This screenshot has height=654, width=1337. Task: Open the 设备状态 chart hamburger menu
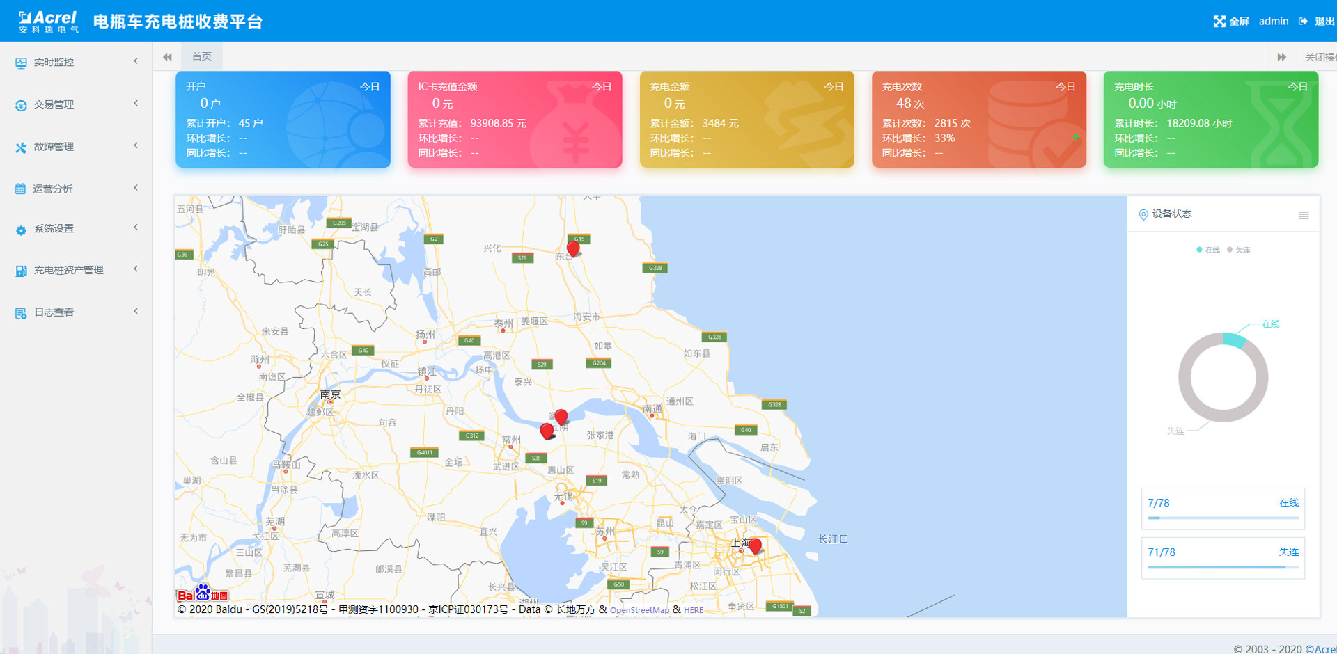click(x=1304, y=215)
